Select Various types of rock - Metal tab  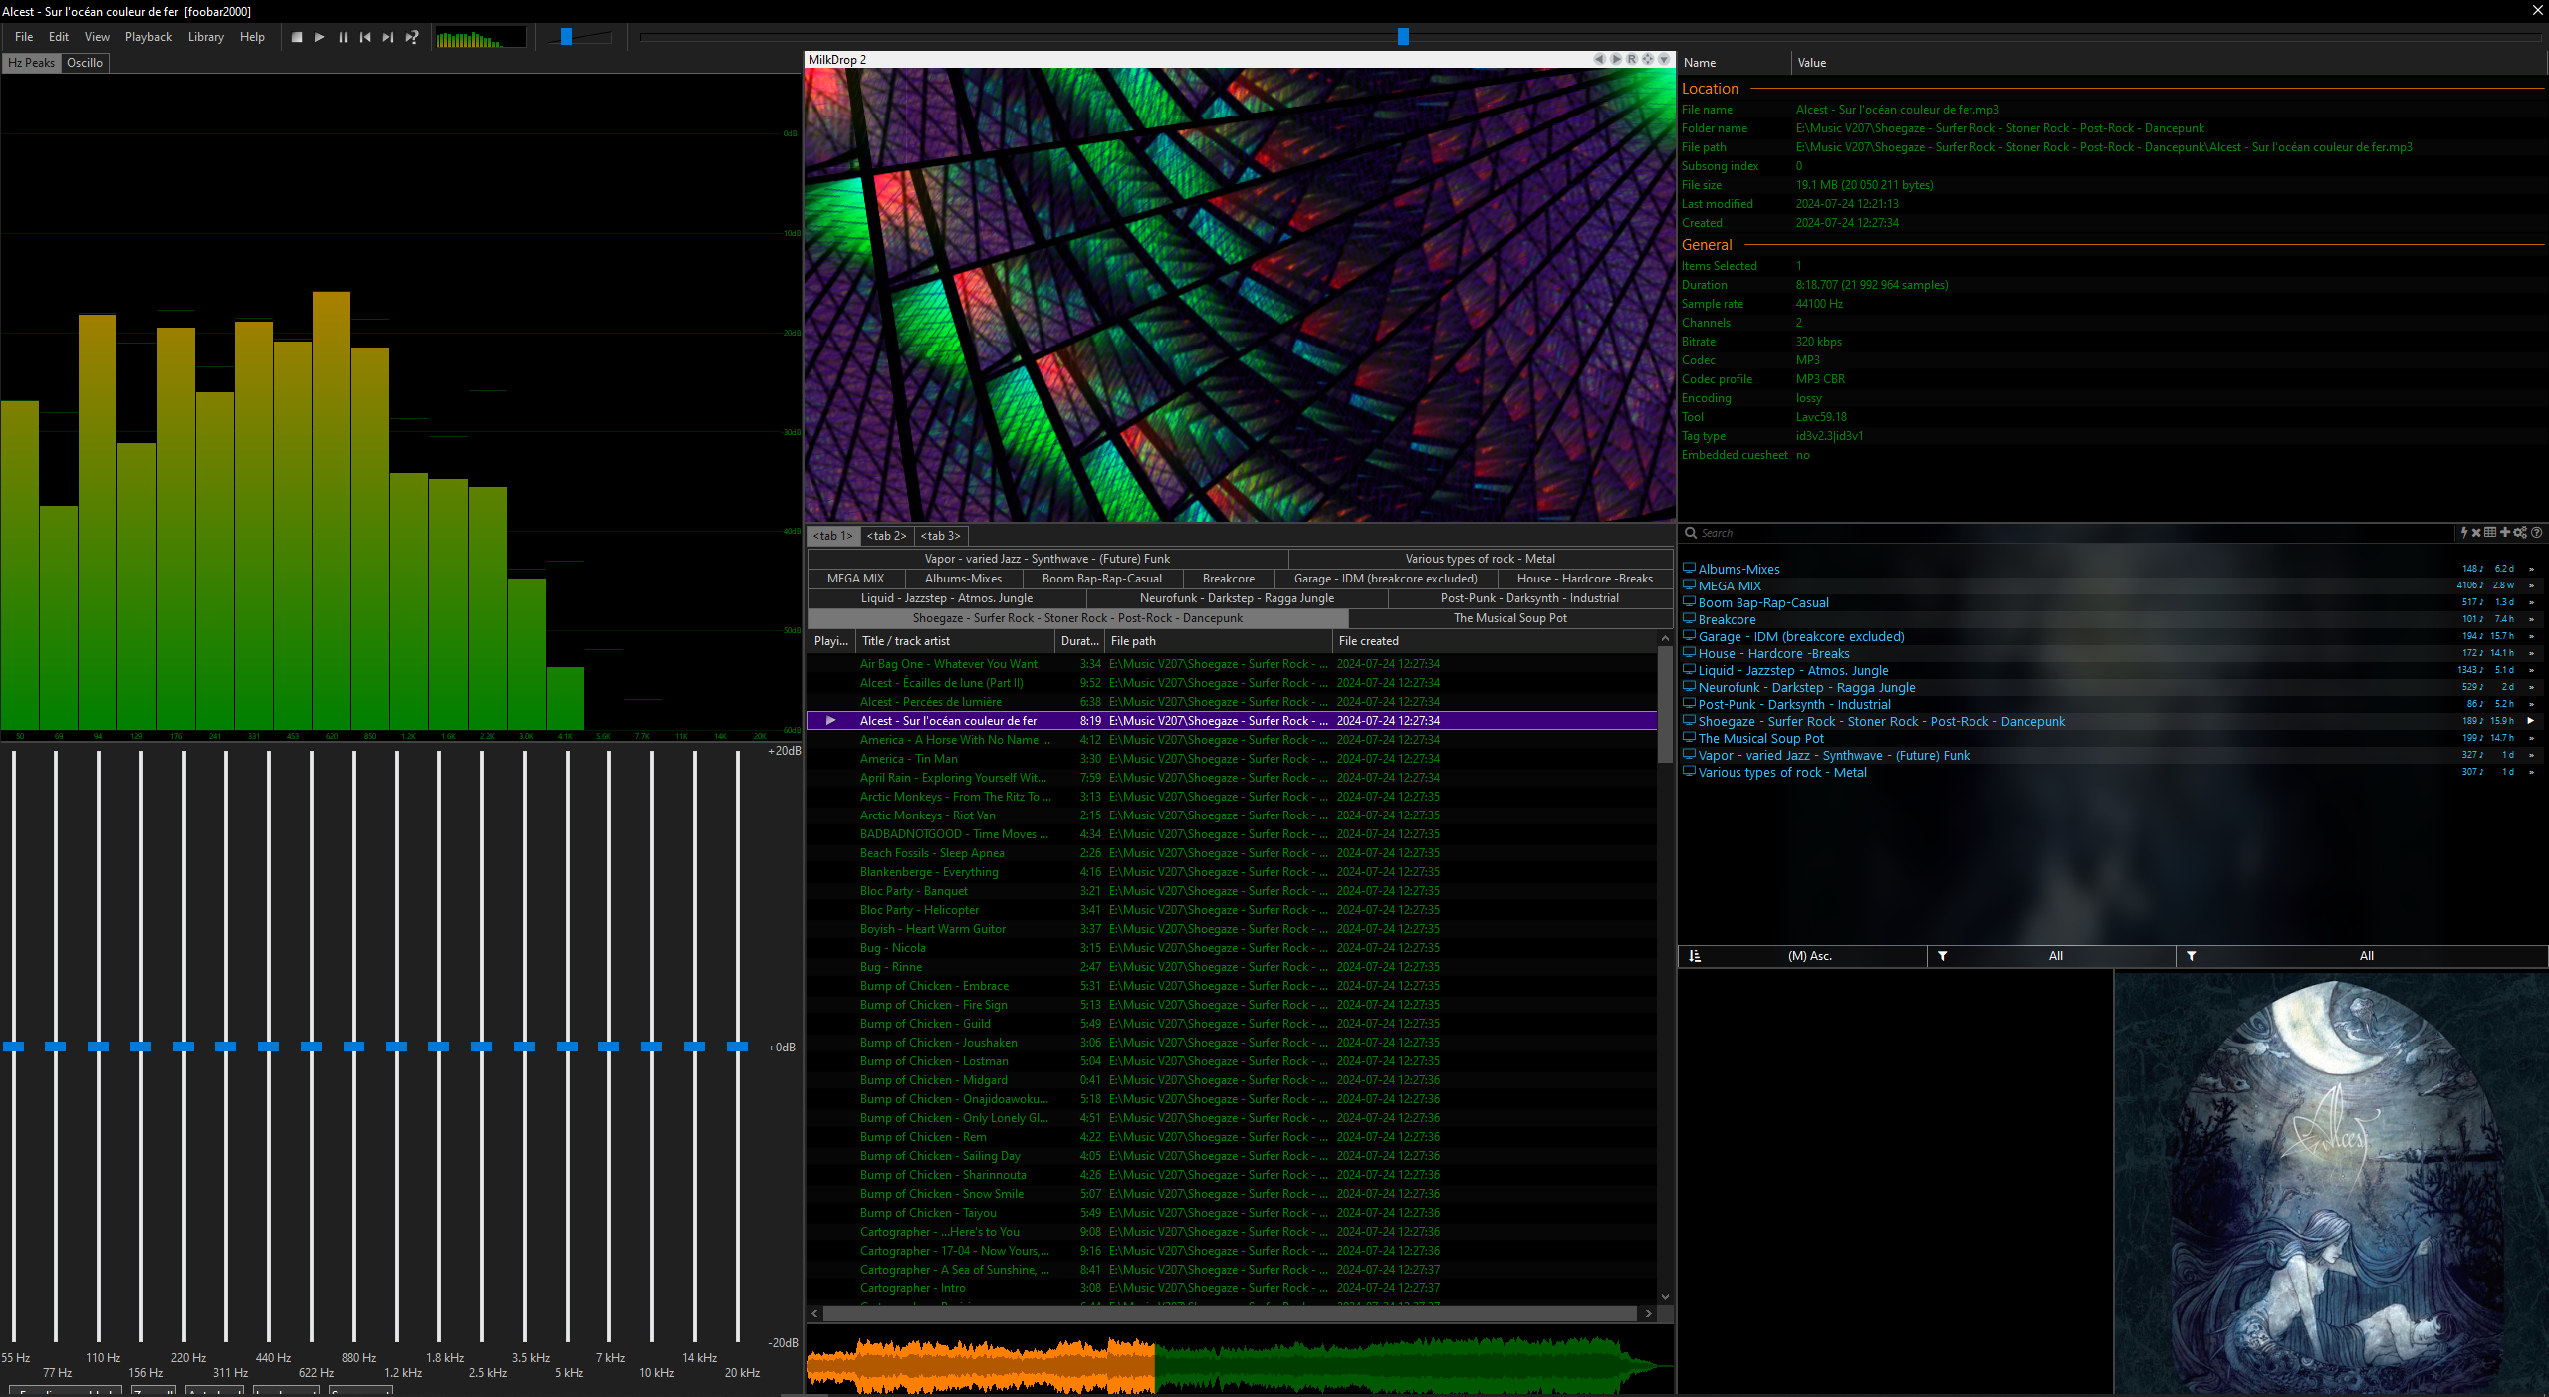pos(1480,559)
